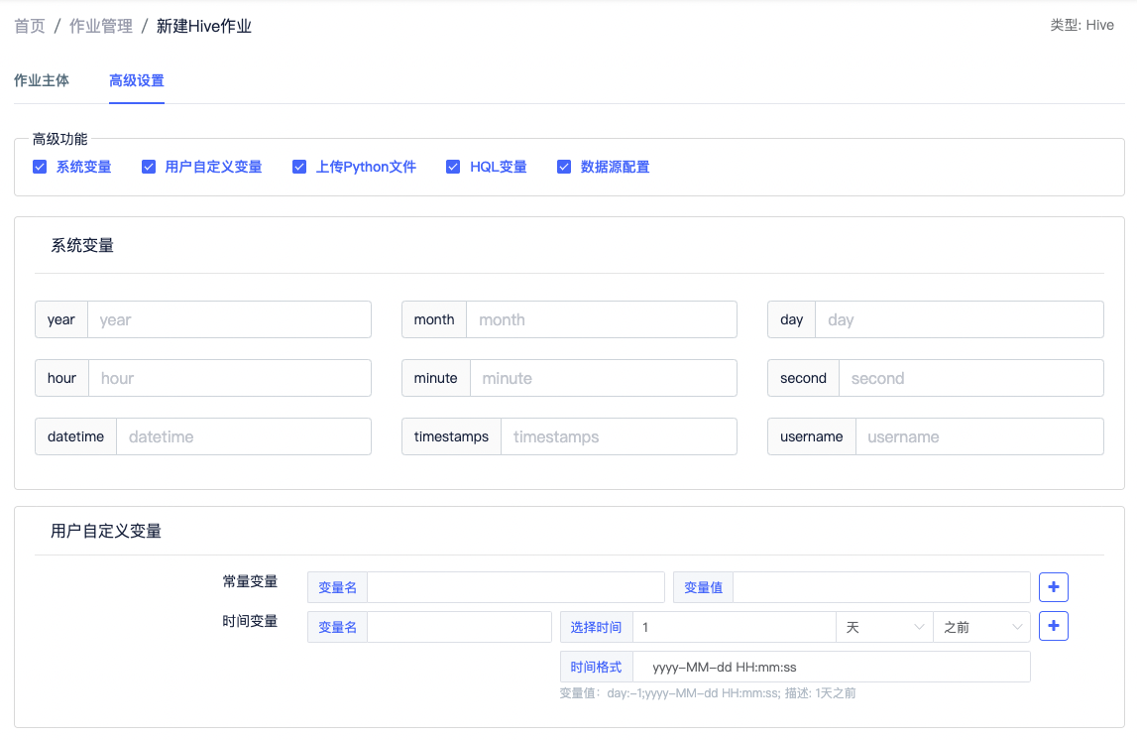1137x740 pixels.
Task: Switch to the 作业主体 tab
Action: (42, 80)
